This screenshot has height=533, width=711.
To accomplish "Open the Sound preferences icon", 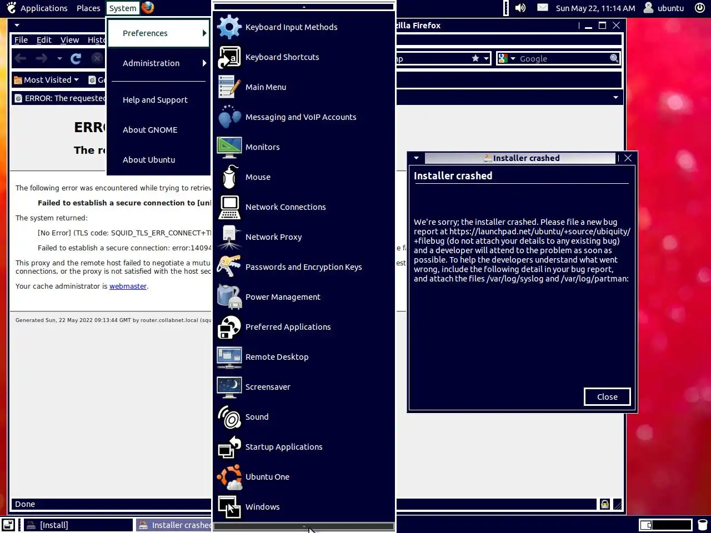I will click(x=229, y=417).
